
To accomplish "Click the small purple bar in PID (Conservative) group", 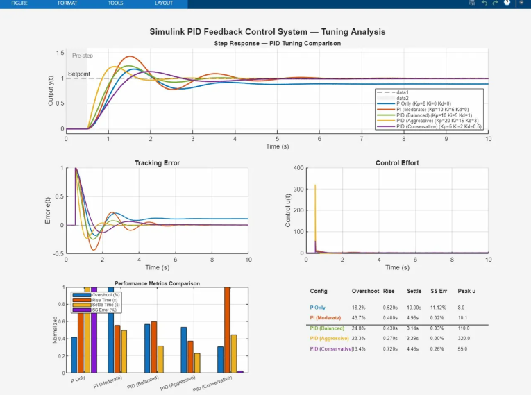I will (240, 372).
